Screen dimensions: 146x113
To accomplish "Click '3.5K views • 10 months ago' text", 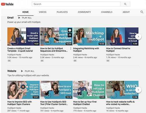I will 20,57.
